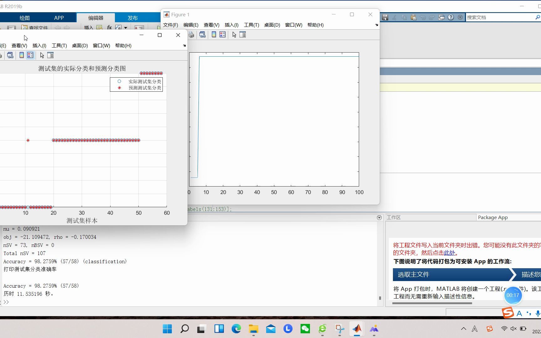Open MATLAB Help via the question mark icon
541x338 pixels.
[x=451, y=17]
